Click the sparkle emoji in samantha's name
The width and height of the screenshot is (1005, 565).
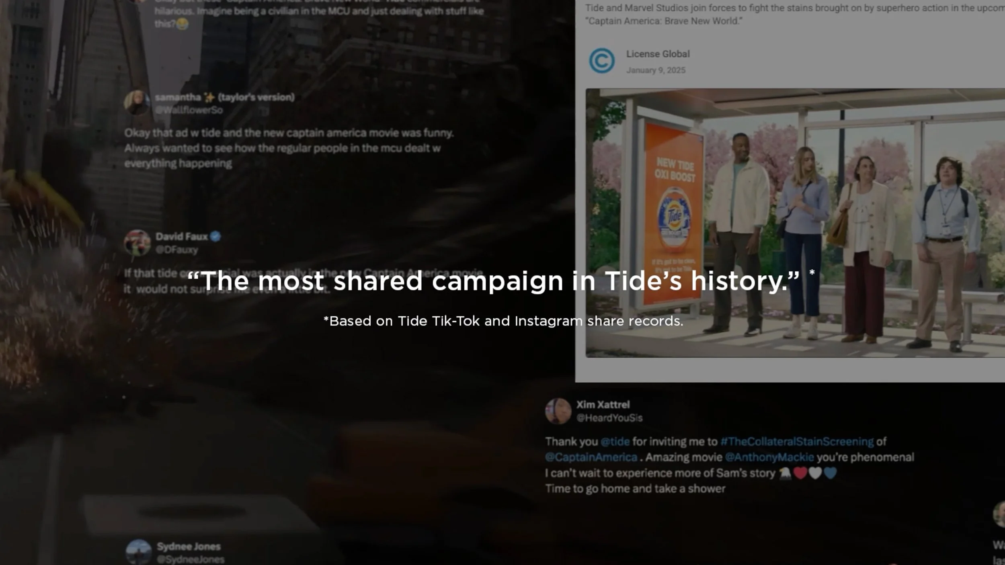[209, 97]
